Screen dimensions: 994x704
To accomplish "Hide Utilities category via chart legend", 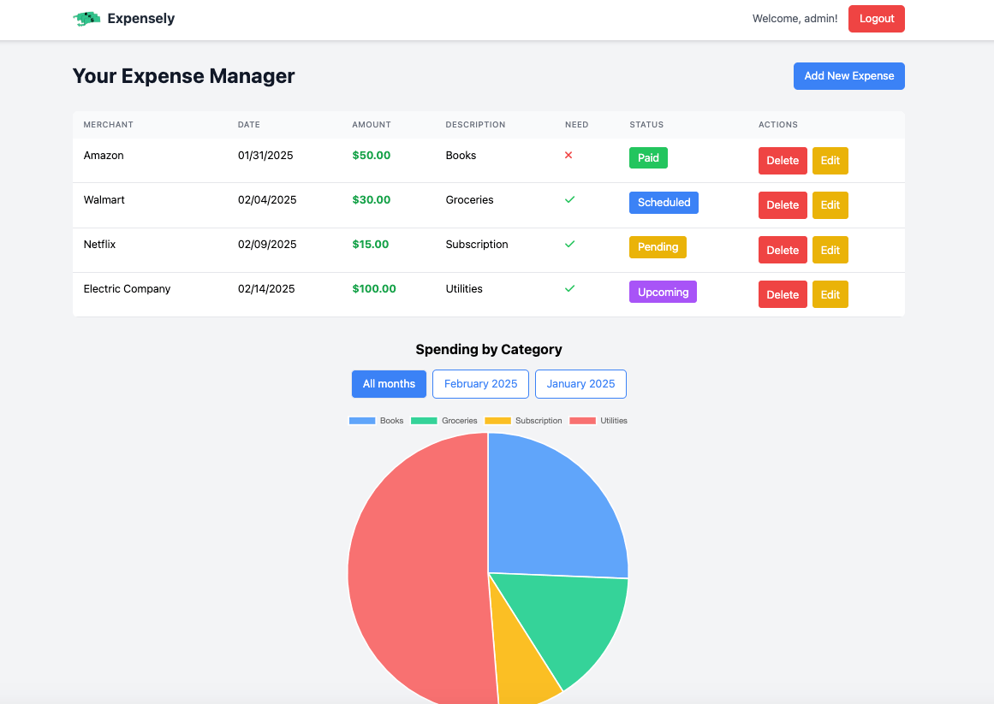I will [598, 421].
